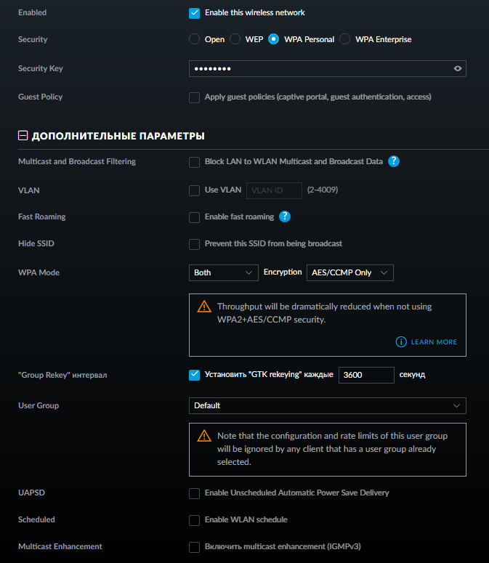This screenshot has height=563, width=489.
Task: Click the WPA throughput warning triangle icon
Action: [x=204, y=307]
